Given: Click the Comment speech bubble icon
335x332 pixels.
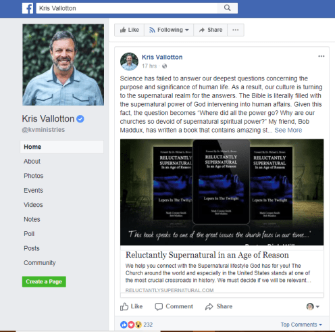Looking at the screenshot, I should click(x=159, y=306).
